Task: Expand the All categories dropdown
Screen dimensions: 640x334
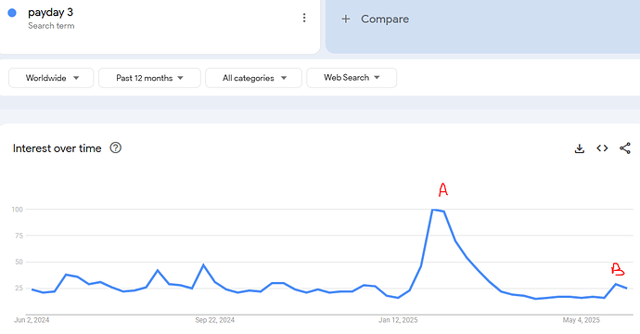Action: (253, 78)
